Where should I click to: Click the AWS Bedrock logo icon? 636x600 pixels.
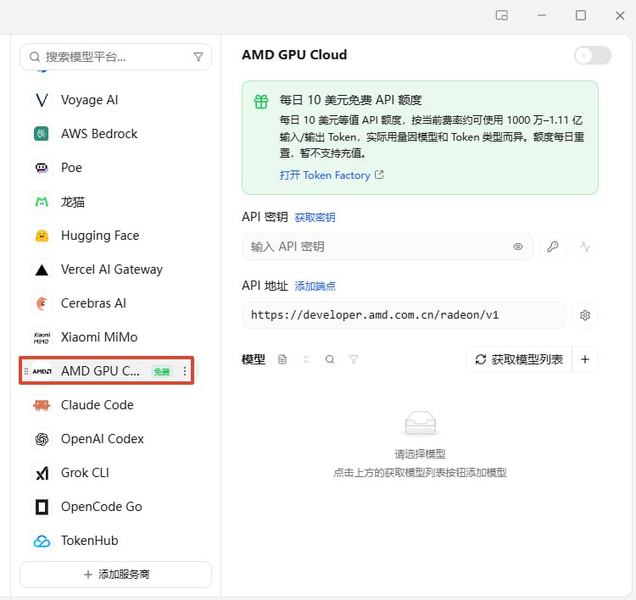pos(42,134)
